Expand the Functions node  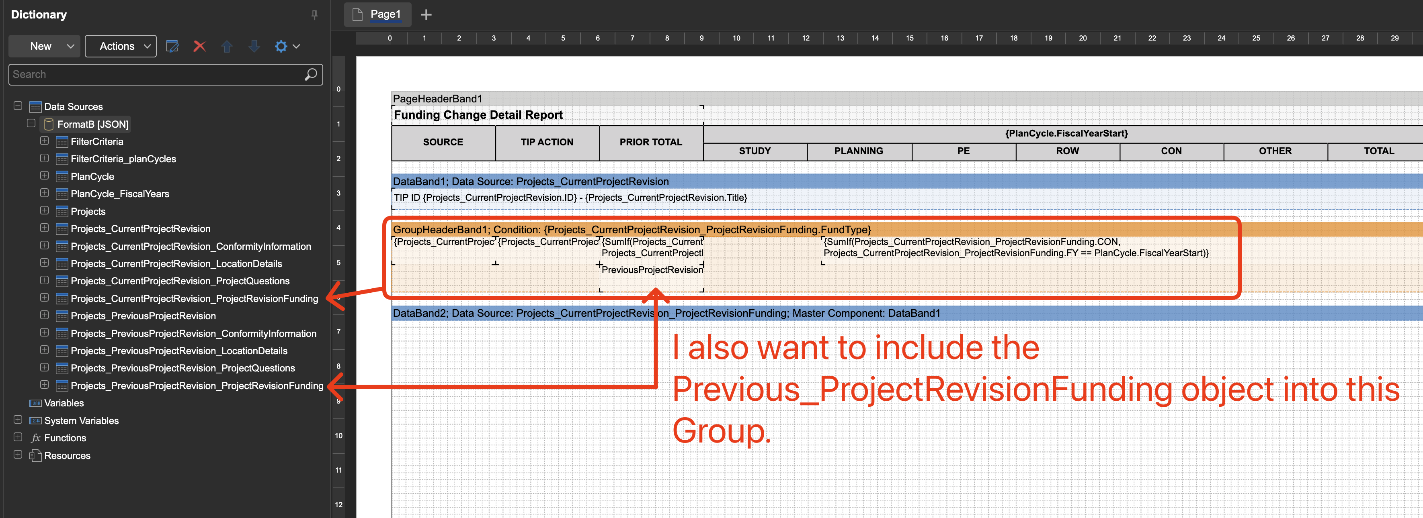click(x=18, y=437)
